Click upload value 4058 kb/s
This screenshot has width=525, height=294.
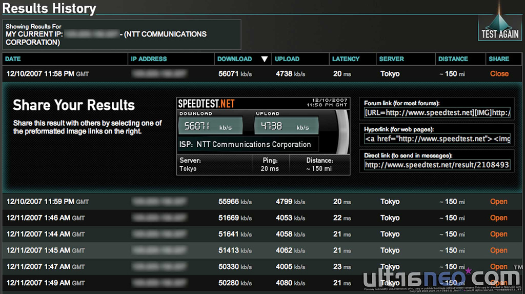coord(290,234)
